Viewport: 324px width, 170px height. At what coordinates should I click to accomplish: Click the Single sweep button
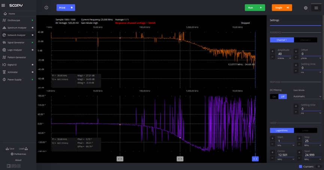pyautogui.click(x=282, y=7)
